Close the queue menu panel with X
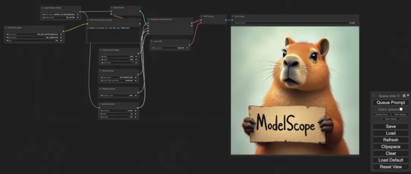411x174 pixels. (408, 95)
